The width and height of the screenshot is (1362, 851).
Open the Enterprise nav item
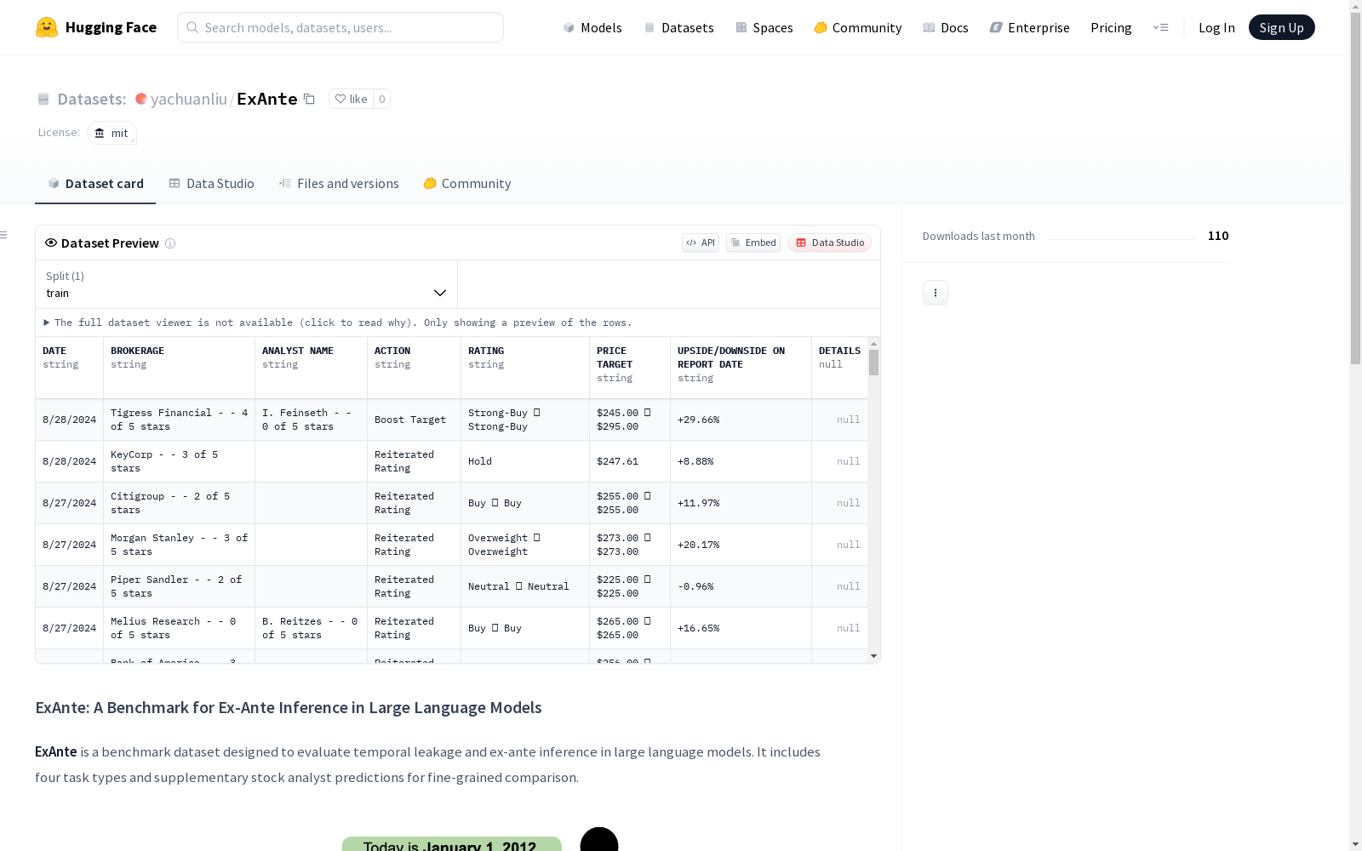pyautogui.click(x=1030, y=27)
